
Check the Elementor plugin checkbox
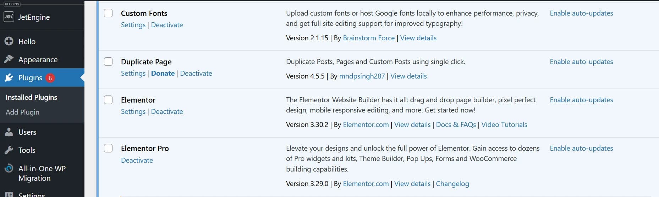[108, 100]
